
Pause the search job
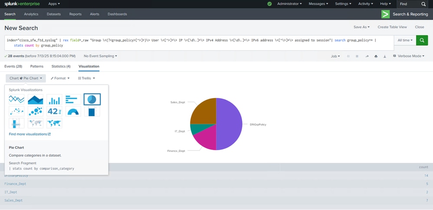(x=348, y=56)
